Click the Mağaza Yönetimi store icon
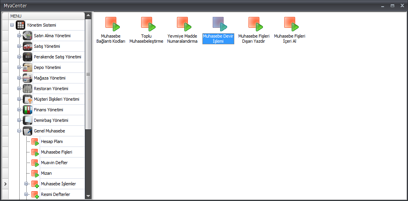 (28, 78)
